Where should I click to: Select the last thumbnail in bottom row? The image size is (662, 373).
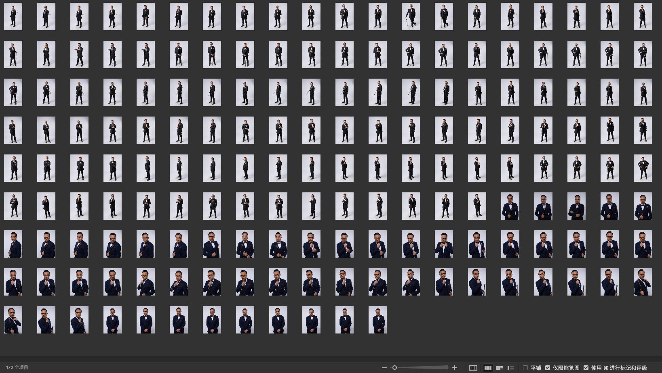point(377,320)
